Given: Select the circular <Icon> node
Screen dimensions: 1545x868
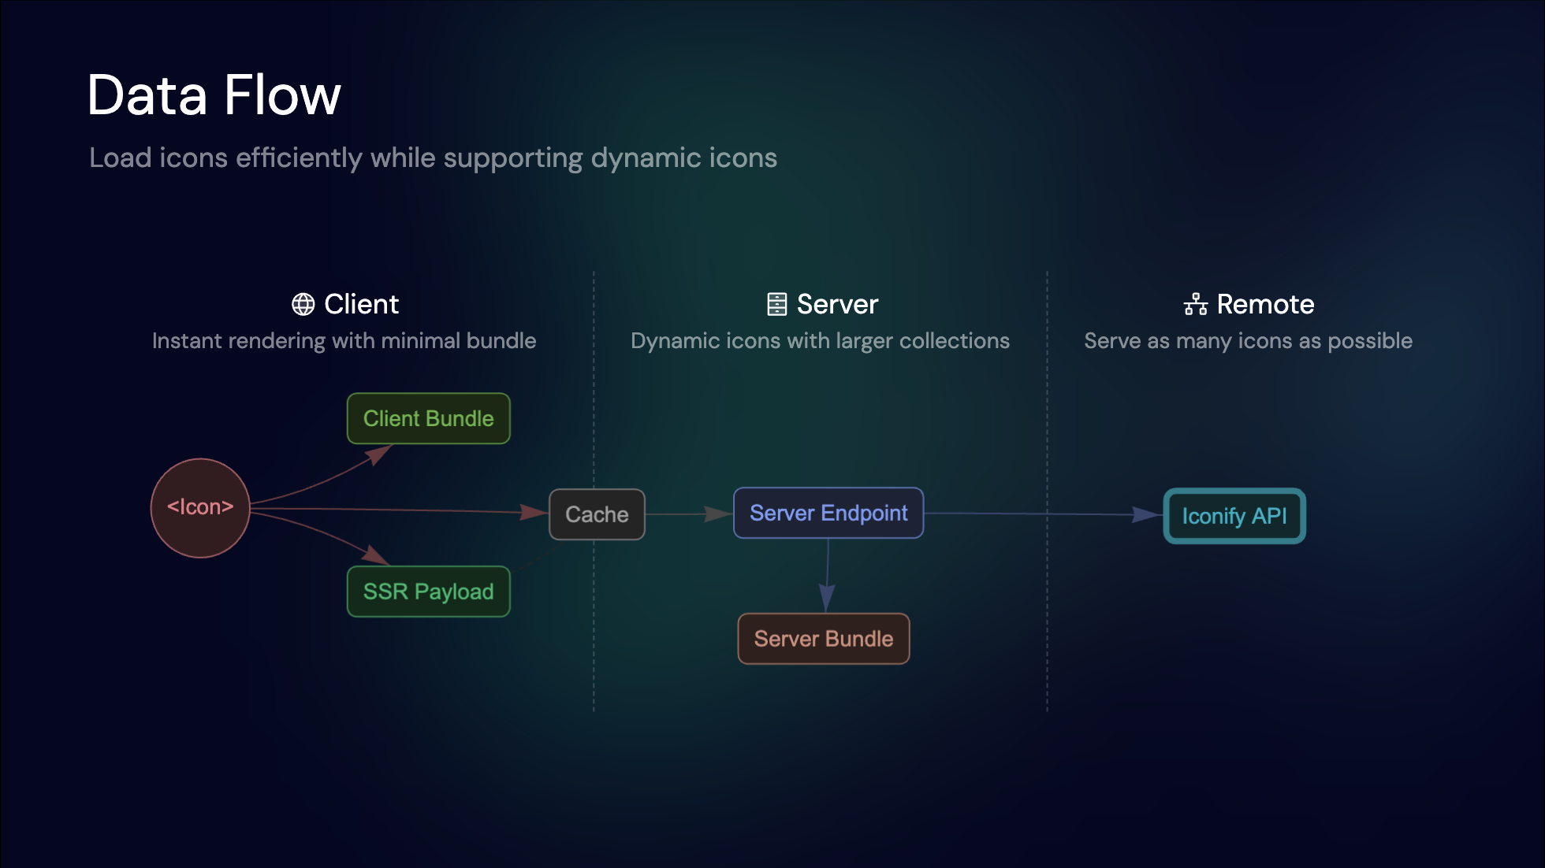Looking at the screenshot, I should (199, 508).
